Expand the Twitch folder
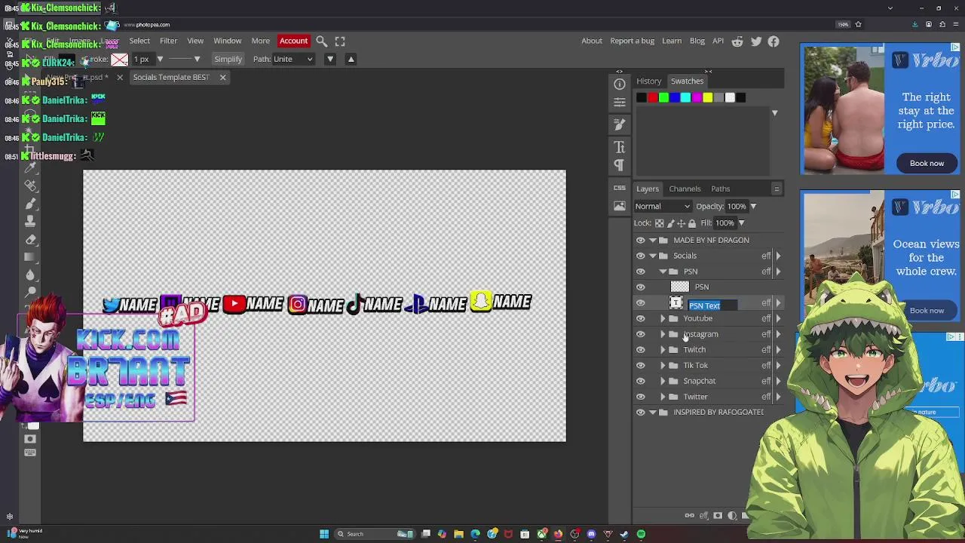The width and height of the screenshot is (965, 543). click(x=663, y=349)
